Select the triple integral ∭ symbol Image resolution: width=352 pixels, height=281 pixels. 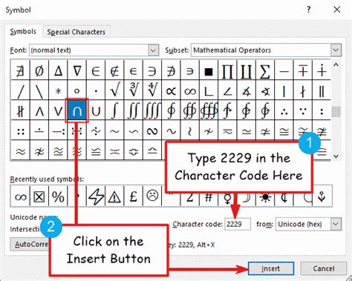click(152, 110)
